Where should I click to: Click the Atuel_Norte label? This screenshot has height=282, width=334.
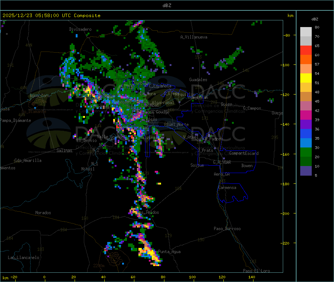176,125
